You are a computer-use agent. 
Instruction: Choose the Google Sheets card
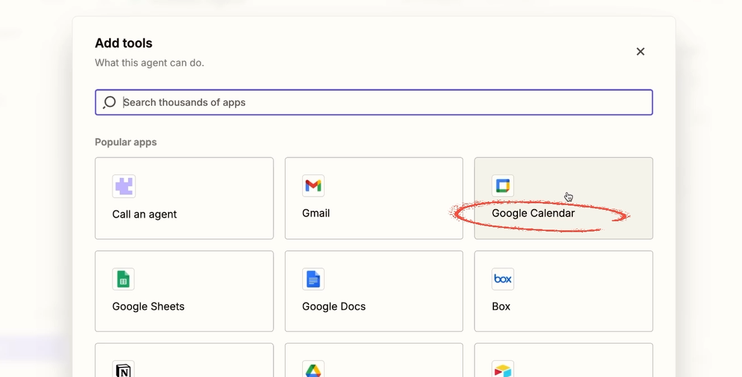point(184,291)
